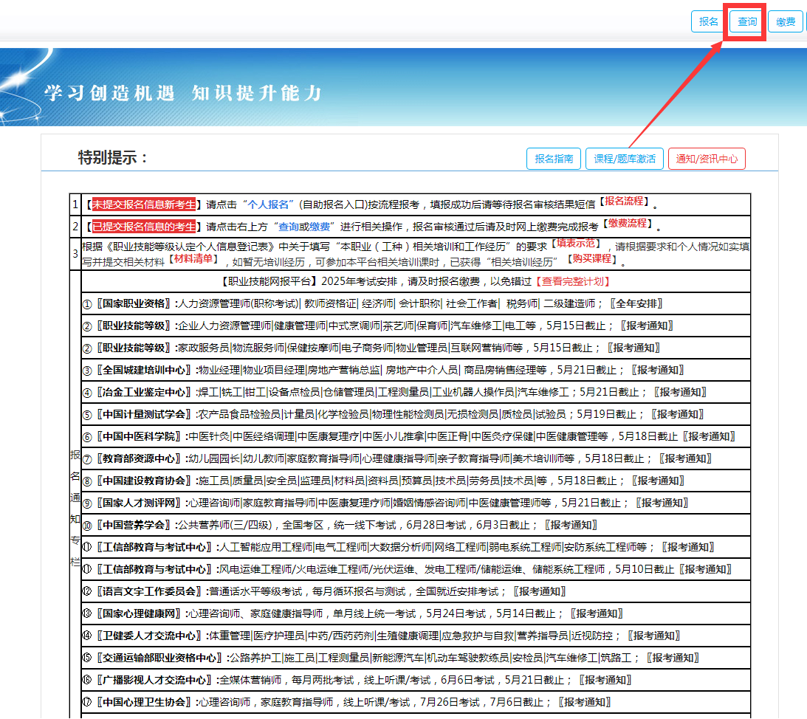Screen dimensions: 807x719
Task: Open 报考通知 for 国家人才测评网
Action: pos(662,503)
